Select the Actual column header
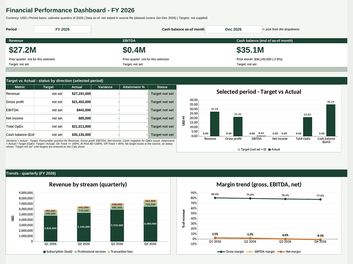Viewport: 353px width, 264px height. [x=77, y=87]
